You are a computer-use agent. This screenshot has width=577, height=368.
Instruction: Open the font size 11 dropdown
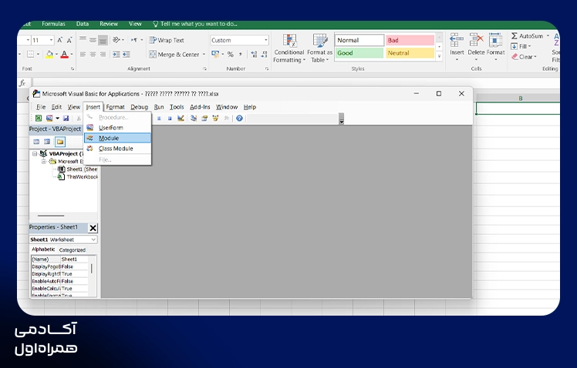point(51,40)
